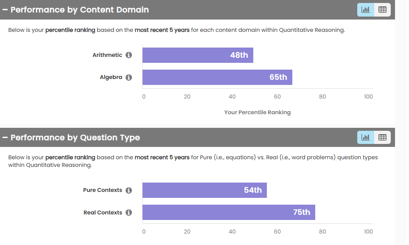
Task: Switch Content Domain to bar chart view
Action: [x=366, y=10]
